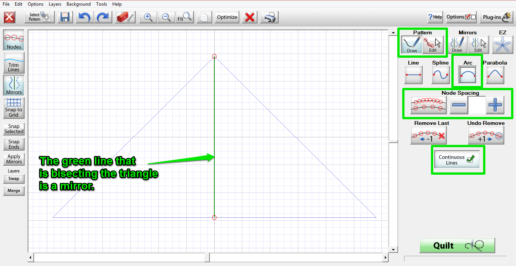The width and height of the screenshot is (516, 266).
Task: Open the Background menu
Action: coord(79,4)
